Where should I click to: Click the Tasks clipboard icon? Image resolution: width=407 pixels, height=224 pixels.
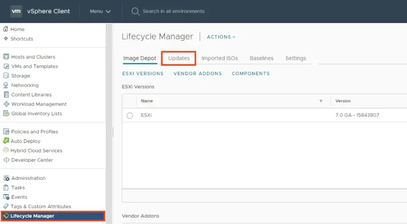click(6, 187)
